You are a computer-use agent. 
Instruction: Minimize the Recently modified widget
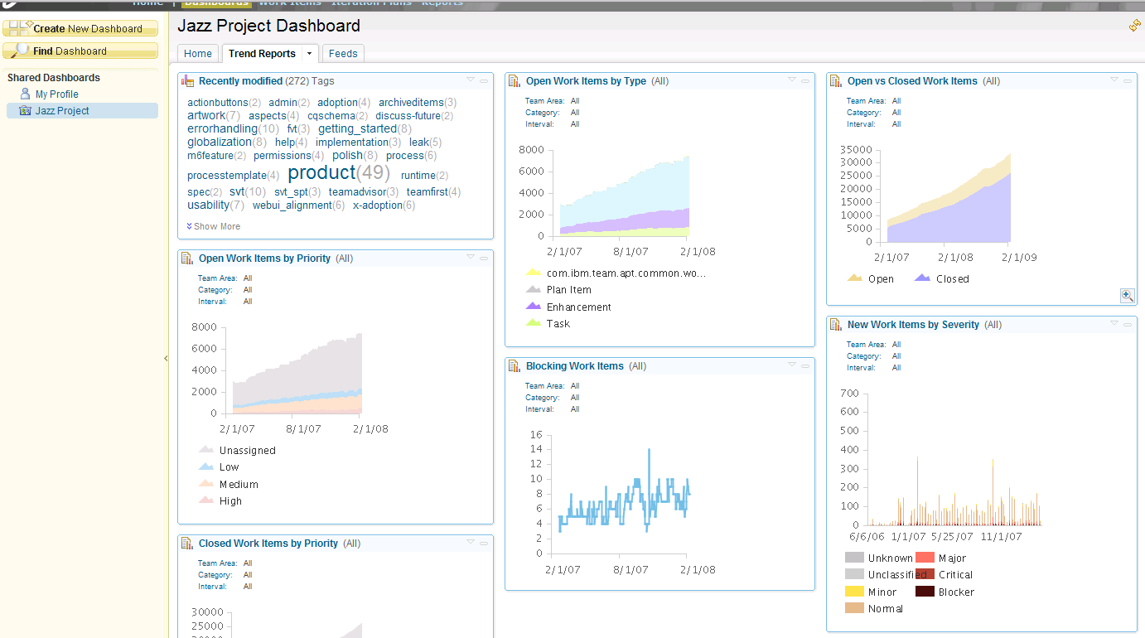coord(484,80)
